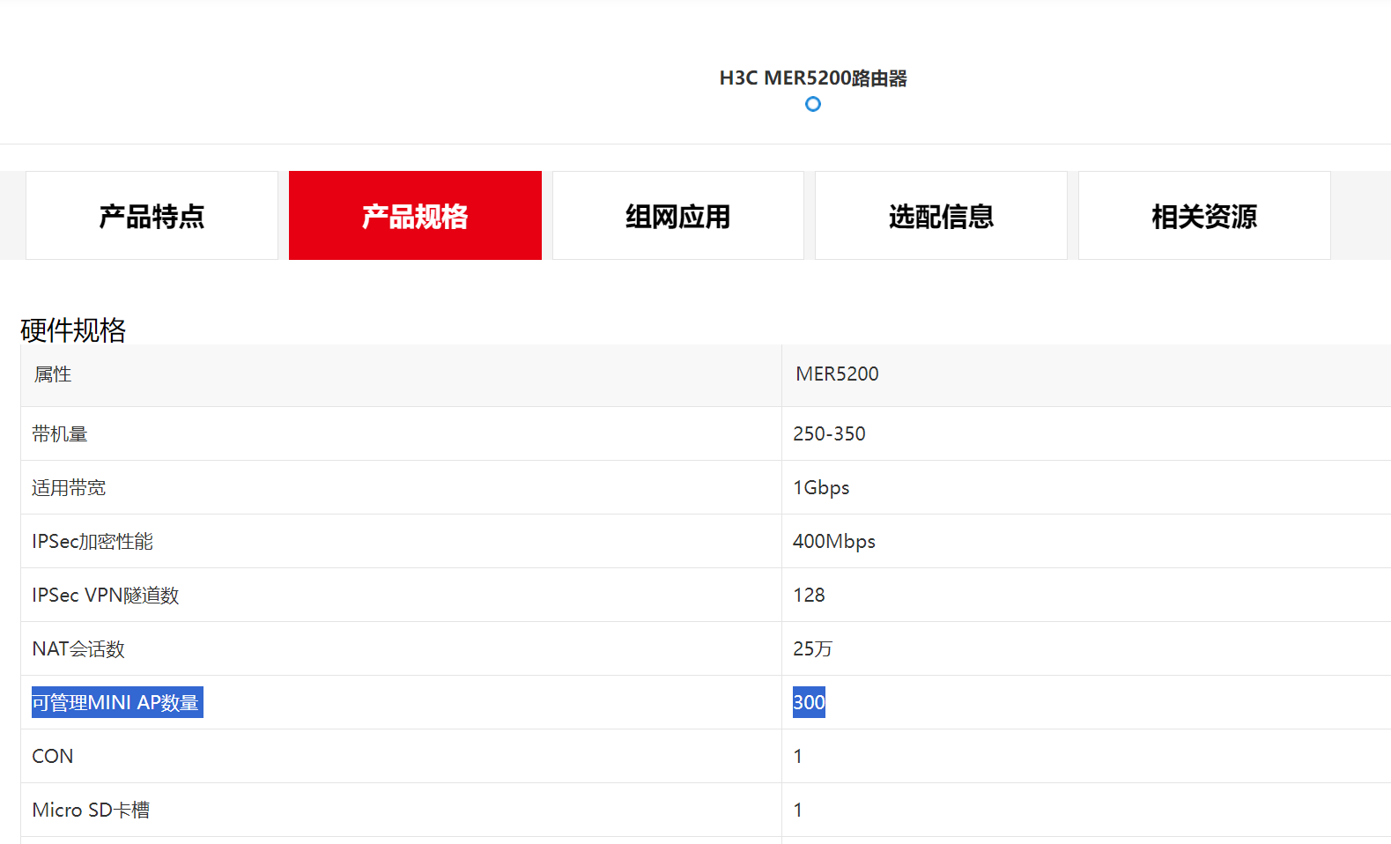This screenshot has width=1391, height=844.
Task: Select the 400Mbps value
Action: (834, 542)
